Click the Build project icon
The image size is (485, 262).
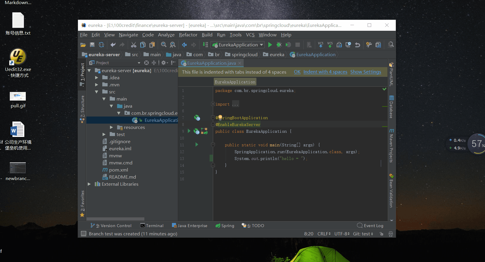[x=205, y=45]
